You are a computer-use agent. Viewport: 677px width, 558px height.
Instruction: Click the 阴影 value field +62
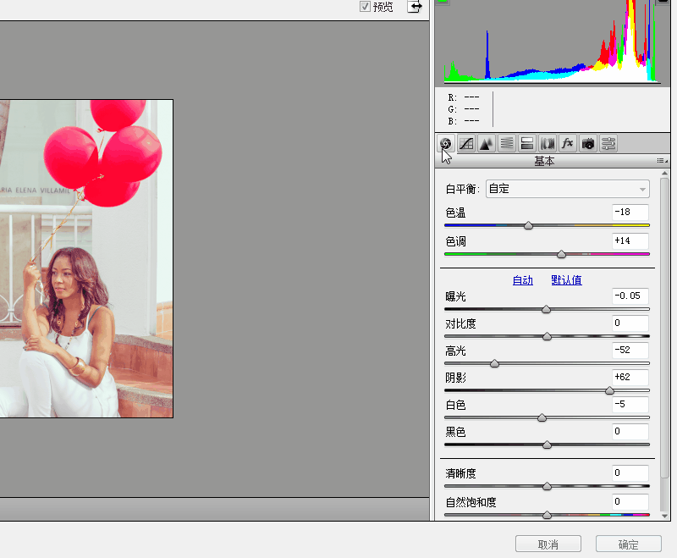point(630,377)
